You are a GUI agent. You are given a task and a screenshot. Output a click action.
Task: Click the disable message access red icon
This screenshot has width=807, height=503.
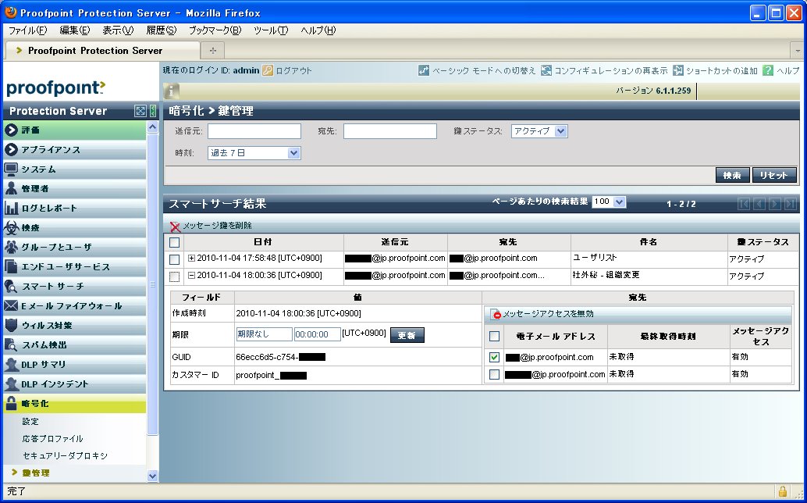pyautogui.click(x=495, y=314)
